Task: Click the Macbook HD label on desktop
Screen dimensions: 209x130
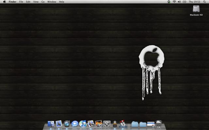Action: (196, 15)
